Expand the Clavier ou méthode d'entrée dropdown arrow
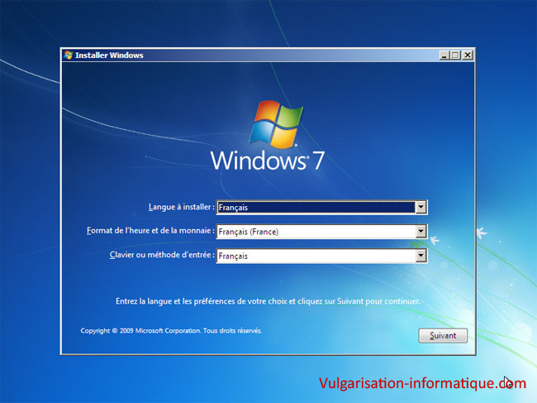Viewport: 537px width, 403px height. (x=421, y=256)
